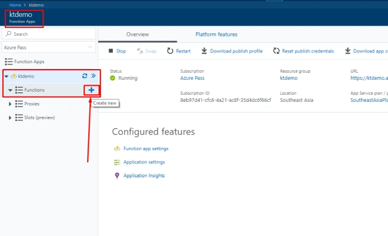This screenshot has height=236, width=388.
Task: Select Functions in the tree
Action: [35, 90]
